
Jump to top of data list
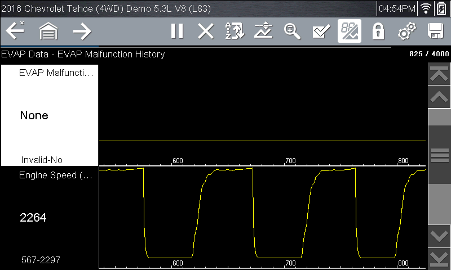pyautogui.click(x=439, y=74)
